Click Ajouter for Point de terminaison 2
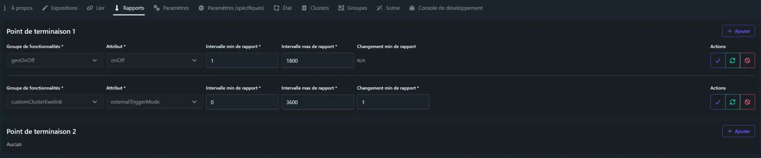The height and width of the screenshot is (158, 761). pos(738,131)
